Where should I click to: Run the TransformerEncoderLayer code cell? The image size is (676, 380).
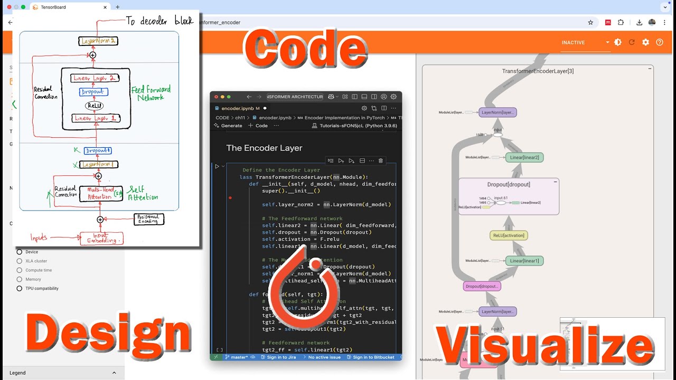pos(217,166)
